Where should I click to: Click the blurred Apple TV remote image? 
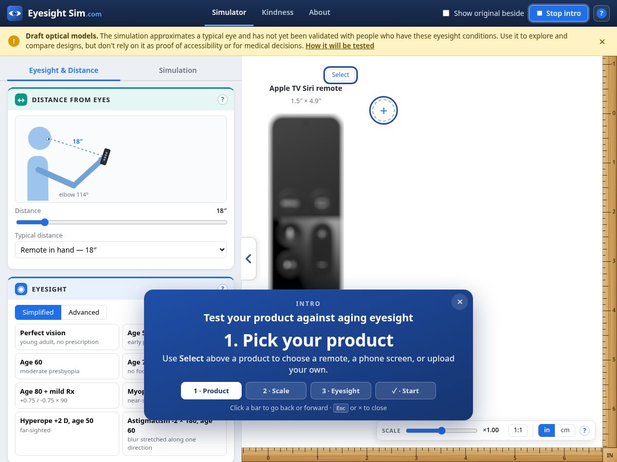pyautogui.click(x=306, y=203)
